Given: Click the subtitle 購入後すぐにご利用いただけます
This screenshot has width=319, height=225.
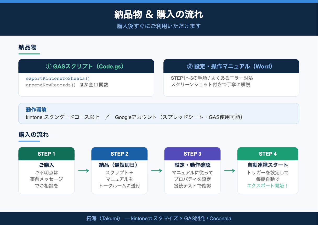Looking at the screenshot, I should (159, 26).
